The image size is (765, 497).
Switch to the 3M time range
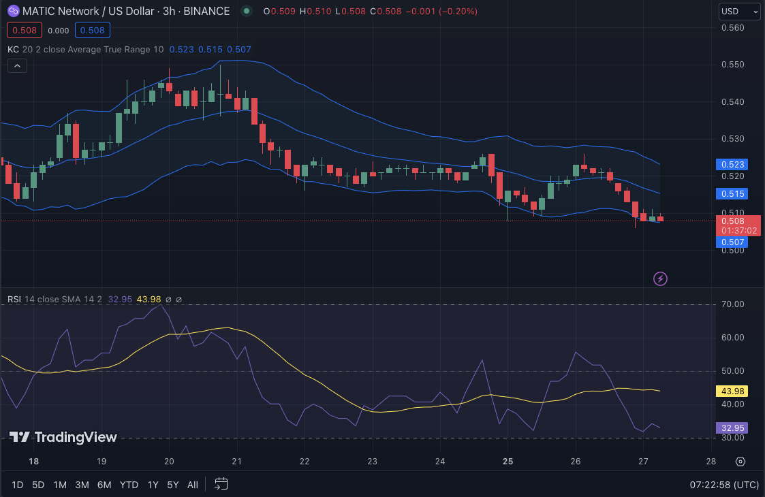pyautogui.click(x=82, y=485)
